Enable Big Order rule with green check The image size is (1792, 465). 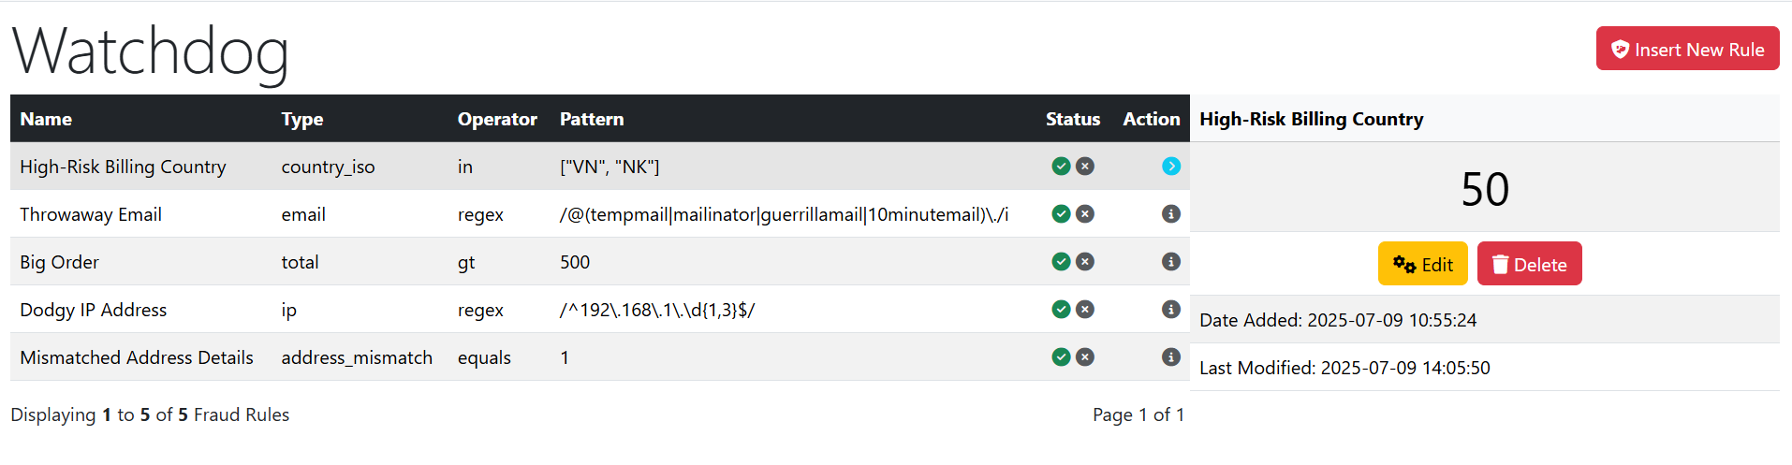click(1061, 262)
